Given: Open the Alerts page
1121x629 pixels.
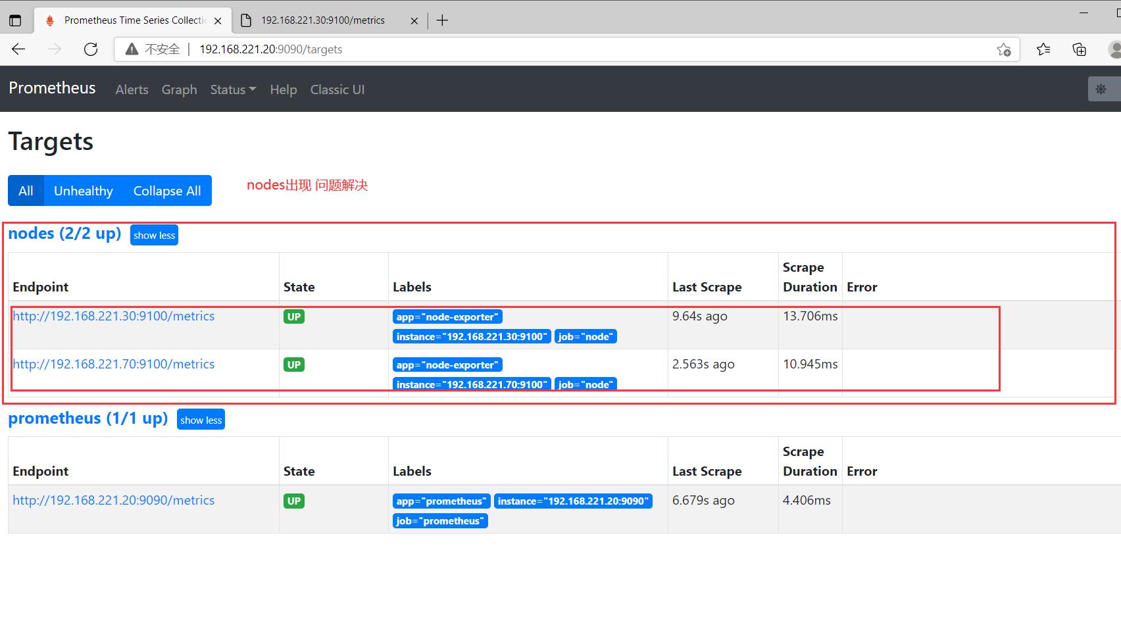Looking at the screenshot, I should 132,89.
